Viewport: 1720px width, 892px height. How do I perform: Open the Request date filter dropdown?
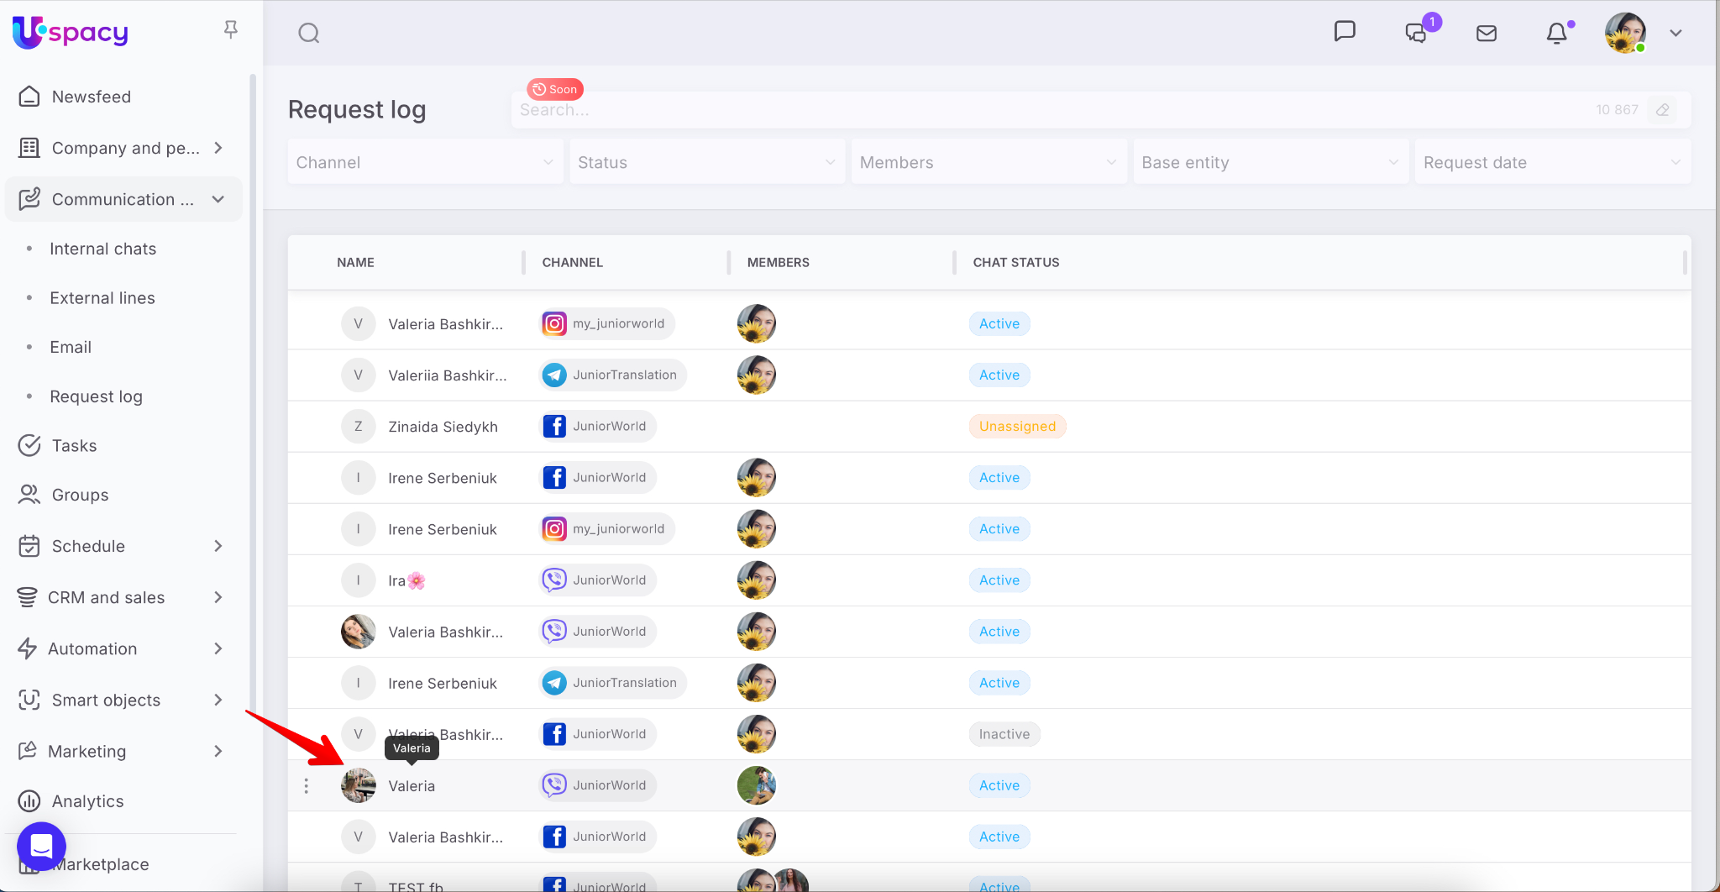click(x=1551, y=163)
